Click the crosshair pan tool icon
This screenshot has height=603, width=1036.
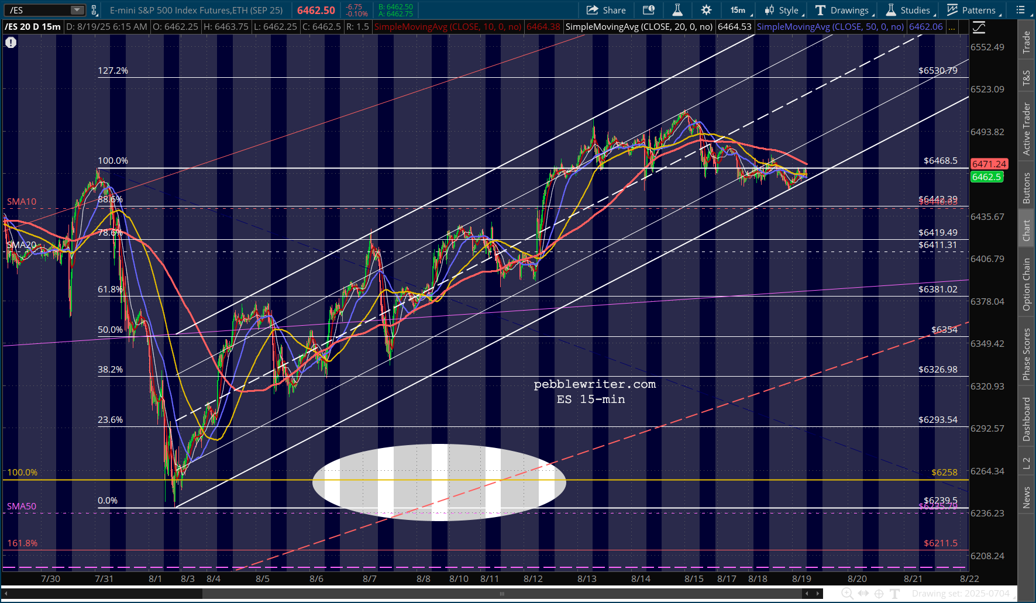point(879,593)
